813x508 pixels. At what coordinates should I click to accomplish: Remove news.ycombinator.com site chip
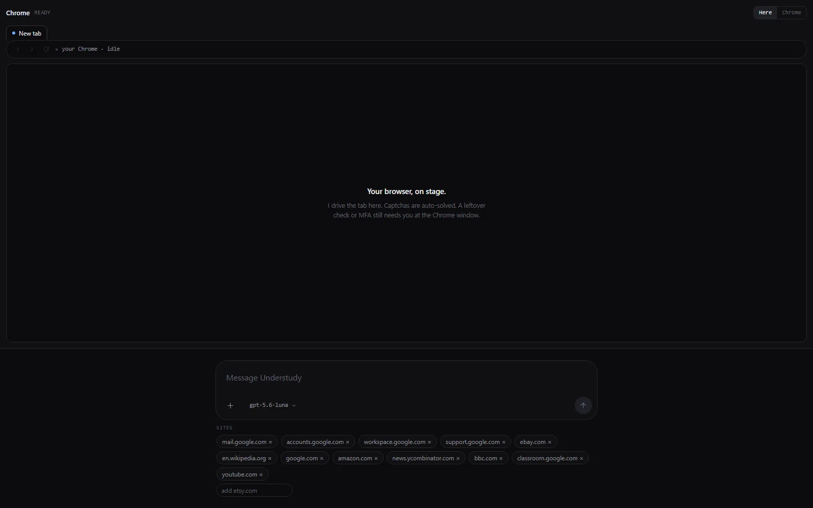(458, 459)
